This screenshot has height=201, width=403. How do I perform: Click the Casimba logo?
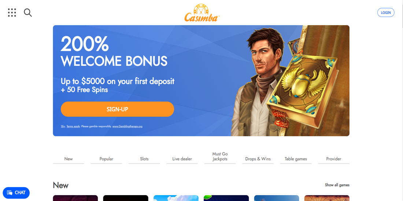click(x=202, y=13)
